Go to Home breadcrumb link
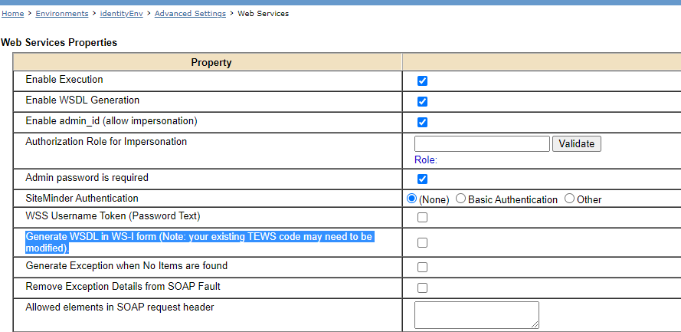681x332 pixels. 12,14
